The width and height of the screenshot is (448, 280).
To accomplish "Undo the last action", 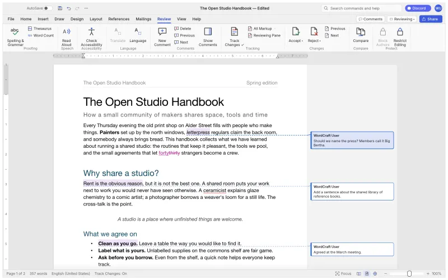I will (x=68, y=8).
